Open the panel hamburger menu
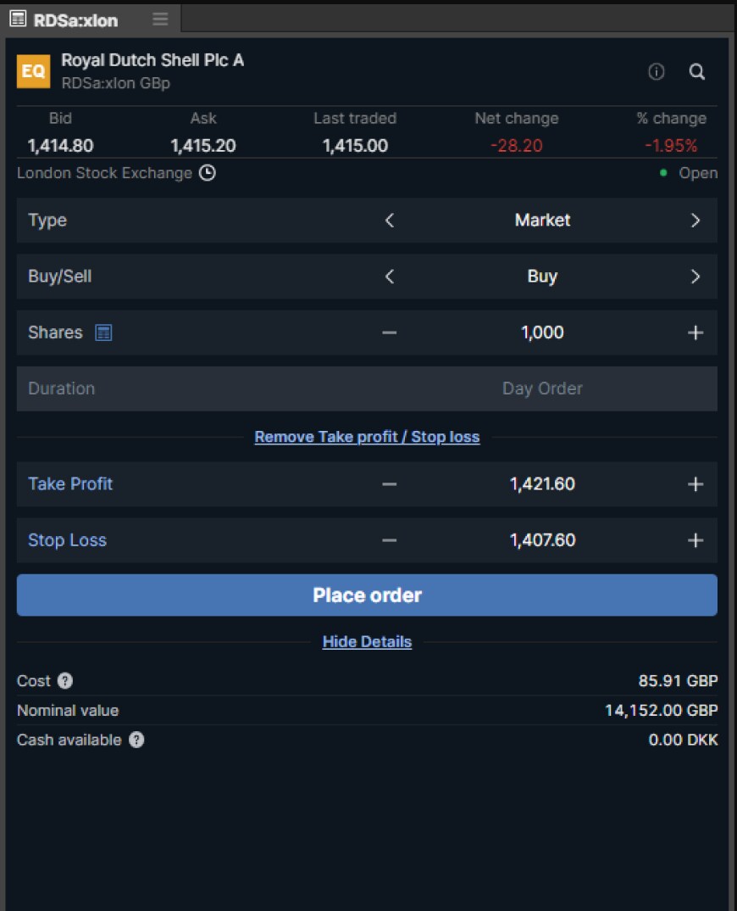 click(x=160, y=19)
